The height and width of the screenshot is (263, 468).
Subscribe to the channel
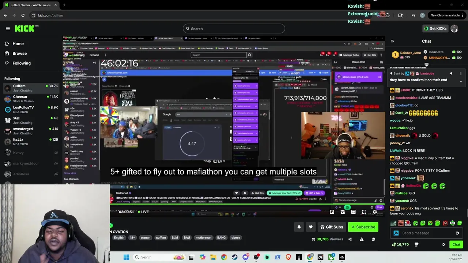point(363,227)
